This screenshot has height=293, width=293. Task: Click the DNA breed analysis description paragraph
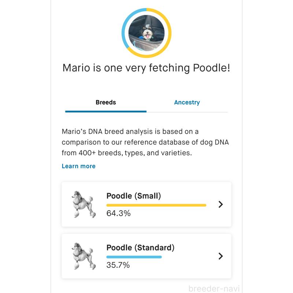145,142
